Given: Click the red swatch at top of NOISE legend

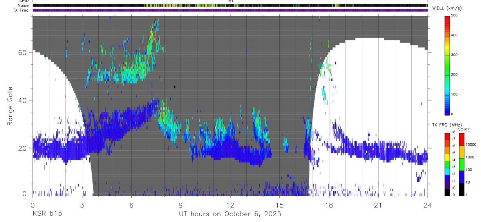Looking at the screenshot, I should pyautogui.click(x=461, y=139).
